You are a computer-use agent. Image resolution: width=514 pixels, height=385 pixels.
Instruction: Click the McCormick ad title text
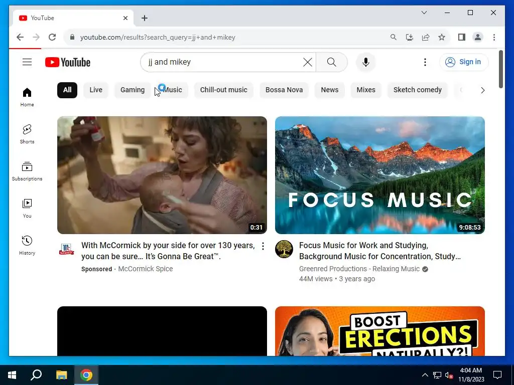pyautogui.click(x=168, y=251)
